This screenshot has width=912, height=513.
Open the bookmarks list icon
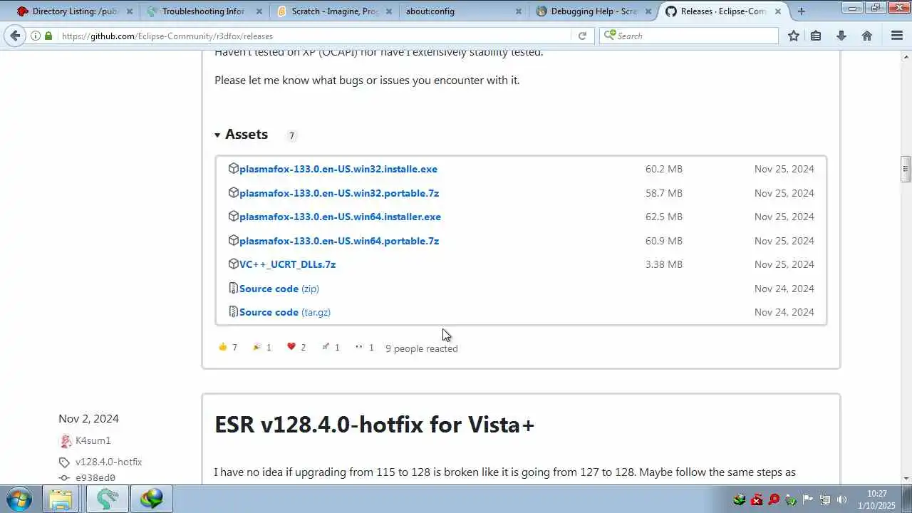817,36
